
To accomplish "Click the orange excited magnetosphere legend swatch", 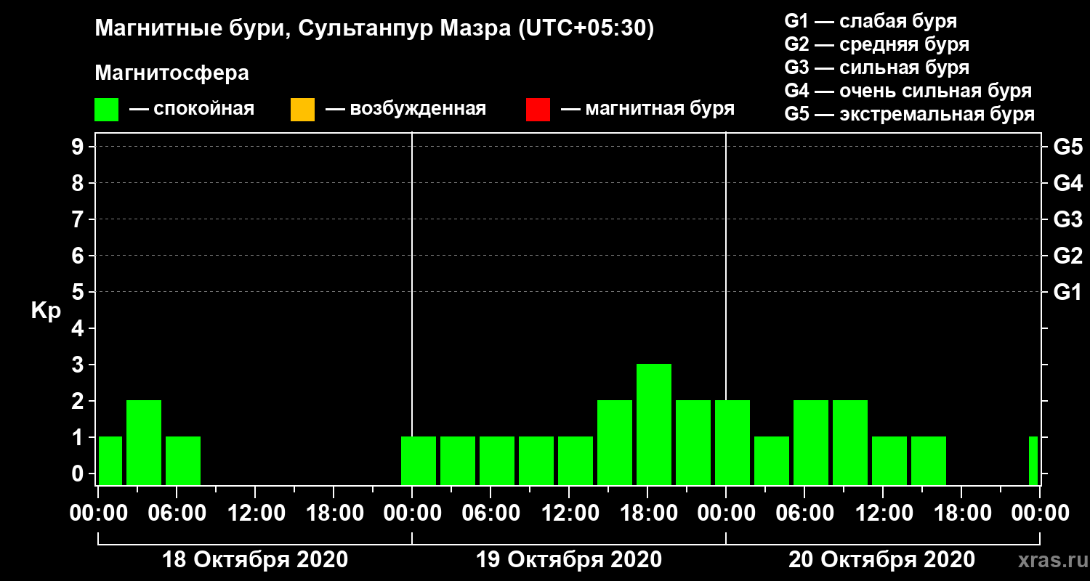I will [302, 110].
